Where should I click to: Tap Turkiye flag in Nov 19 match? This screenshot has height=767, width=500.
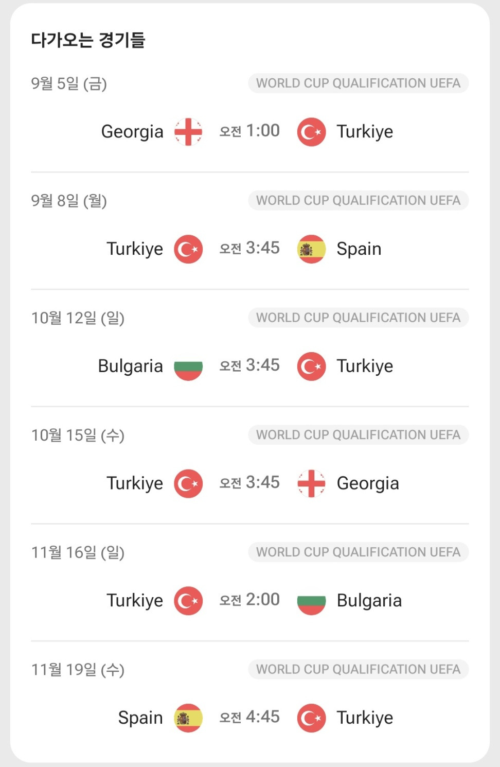pyautogui.click(x=311, y=718)
